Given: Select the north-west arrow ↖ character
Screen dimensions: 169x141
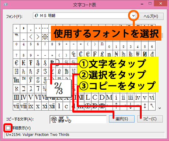Looking at the screenshot, I should tap(152, 106).
